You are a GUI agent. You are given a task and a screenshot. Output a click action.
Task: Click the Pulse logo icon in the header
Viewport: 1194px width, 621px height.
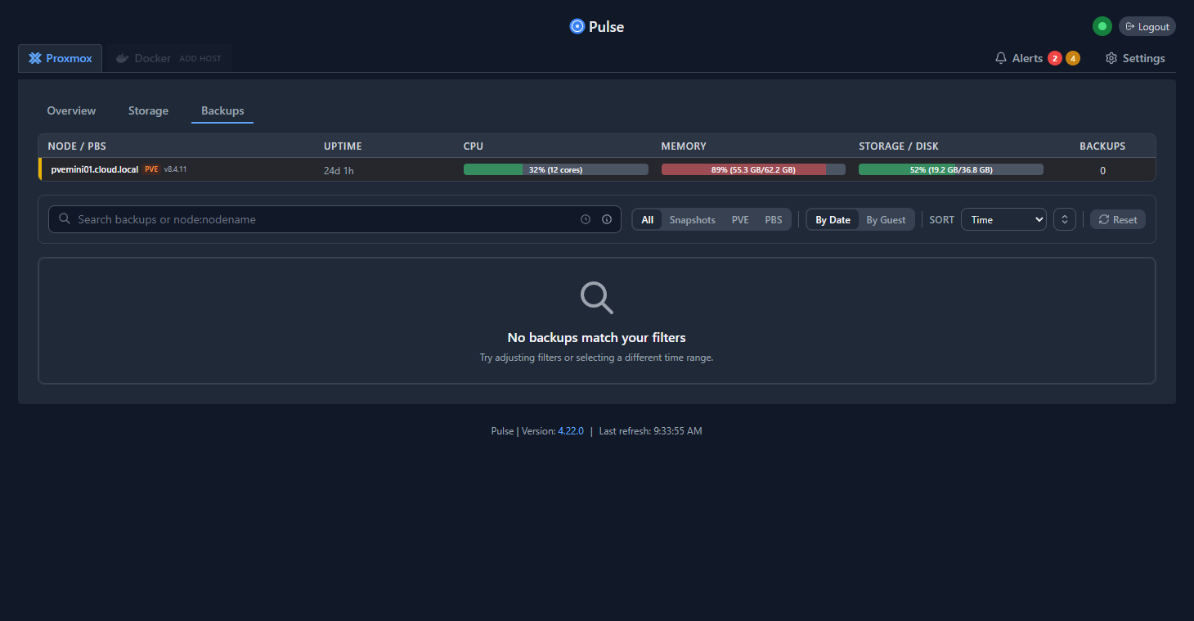[x=577, y=25]
